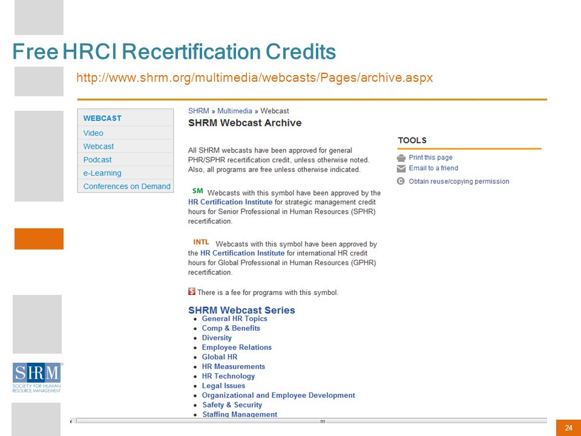Image resolution: width=581 pixels, height=436 pixels.
Task: Click the orange INTL symbol
Action: (x=201, y=242)
